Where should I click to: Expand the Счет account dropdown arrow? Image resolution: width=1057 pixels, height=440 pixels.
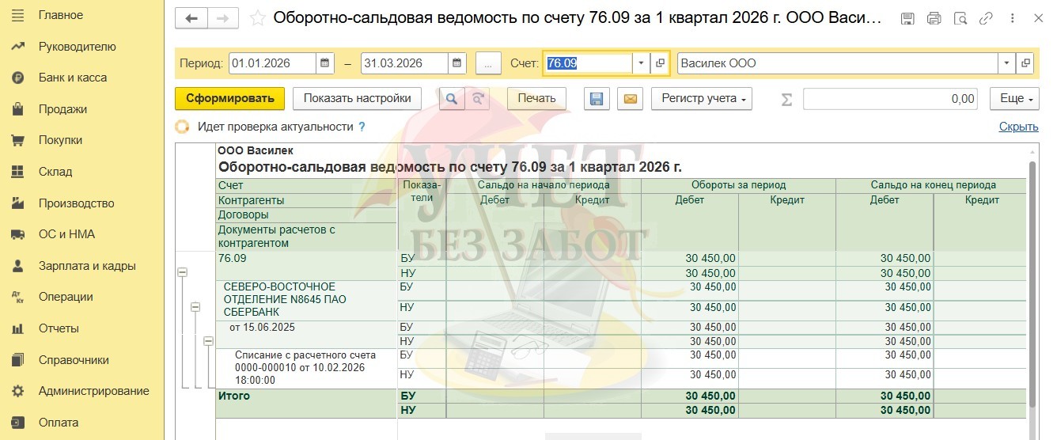[642, 63]
